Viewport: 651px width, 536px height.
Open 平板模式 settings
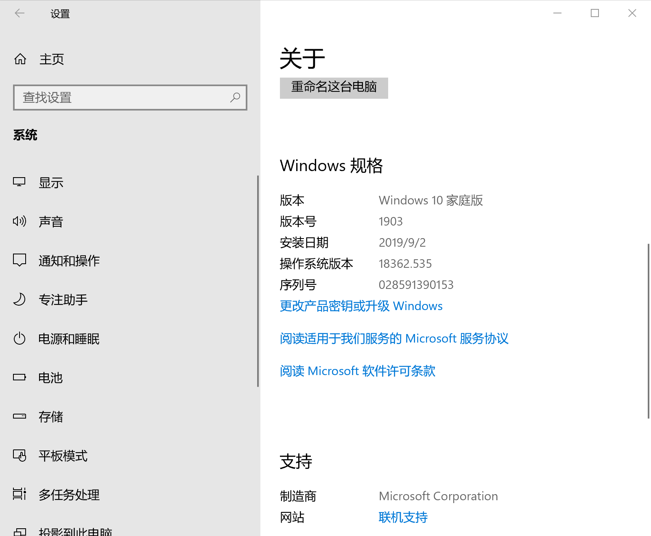(63, 456)
